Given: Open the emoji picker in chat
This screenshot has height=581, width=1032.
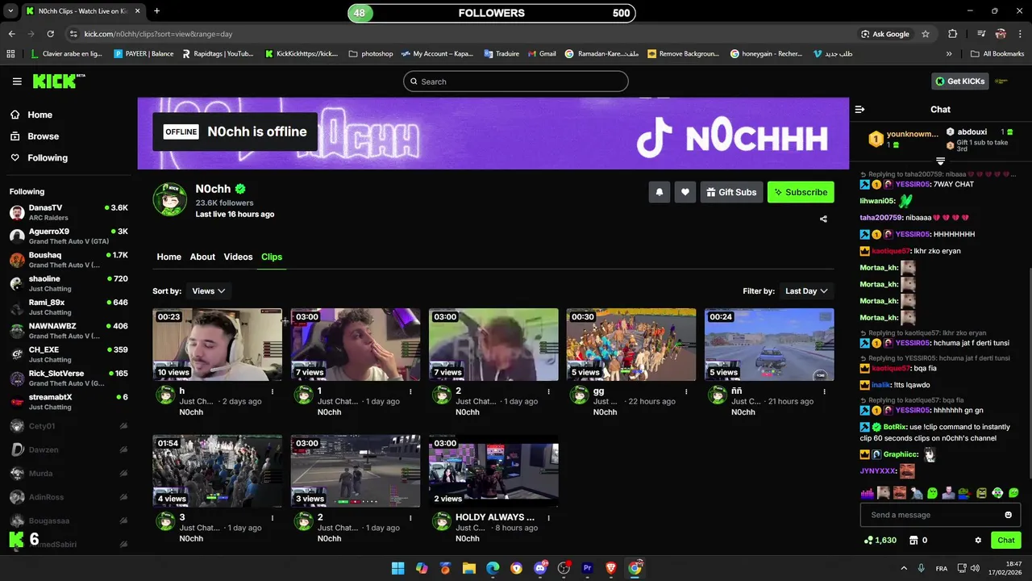Looking at the screenshot, I should point(1008,515).
